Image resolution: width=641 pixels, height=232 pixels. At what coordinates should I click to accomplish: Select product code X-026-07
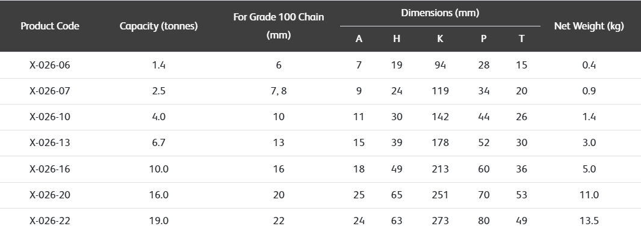click(50, 91)
